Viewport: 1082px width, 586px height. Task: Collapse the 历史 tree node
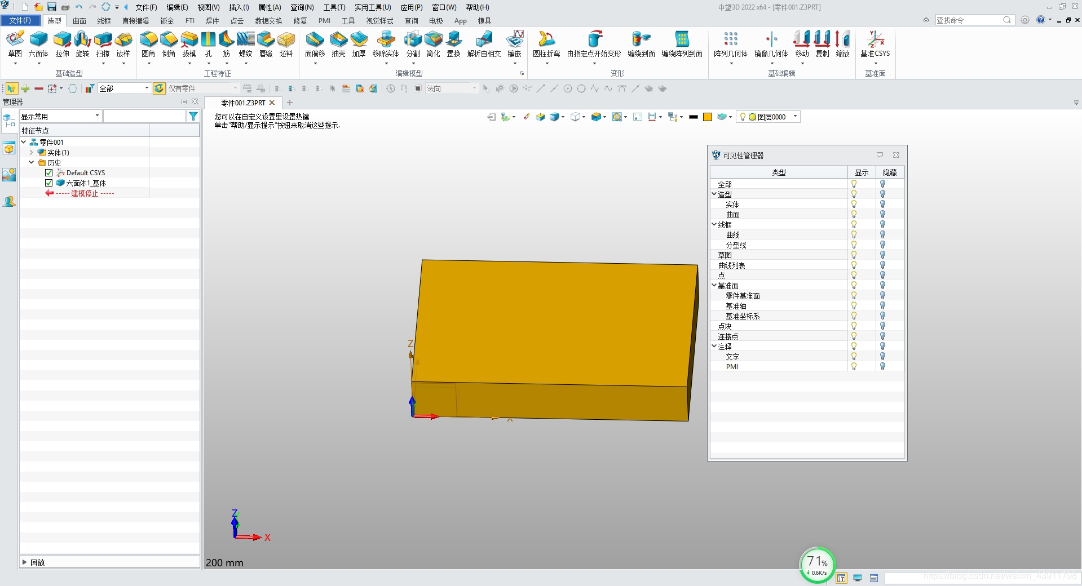click(32, 162)
